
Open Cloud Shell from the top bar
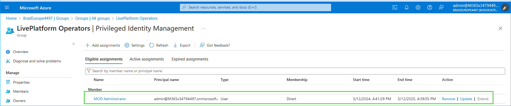[x=395, y=7]
